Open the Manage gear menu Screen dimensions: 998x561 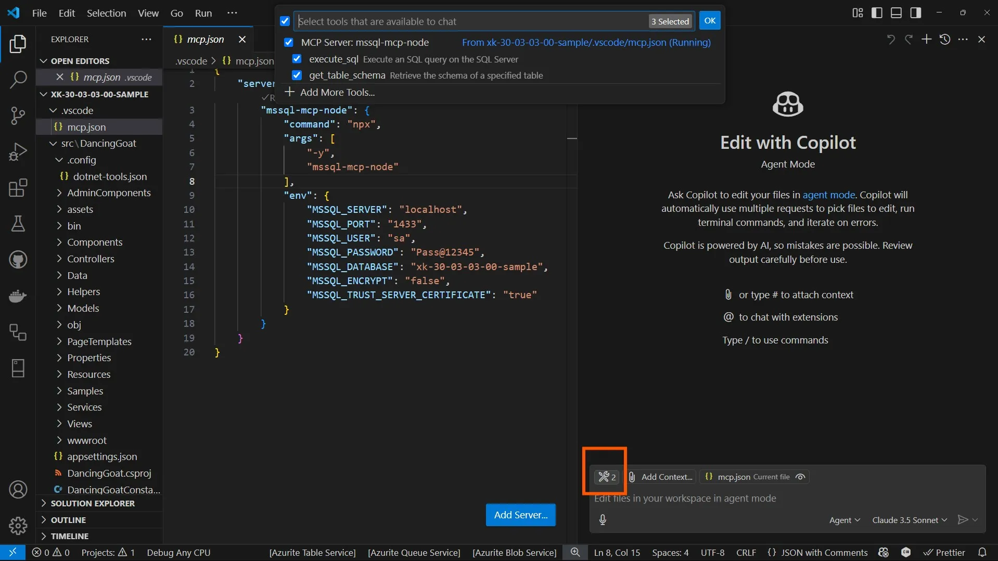(18, 526)
